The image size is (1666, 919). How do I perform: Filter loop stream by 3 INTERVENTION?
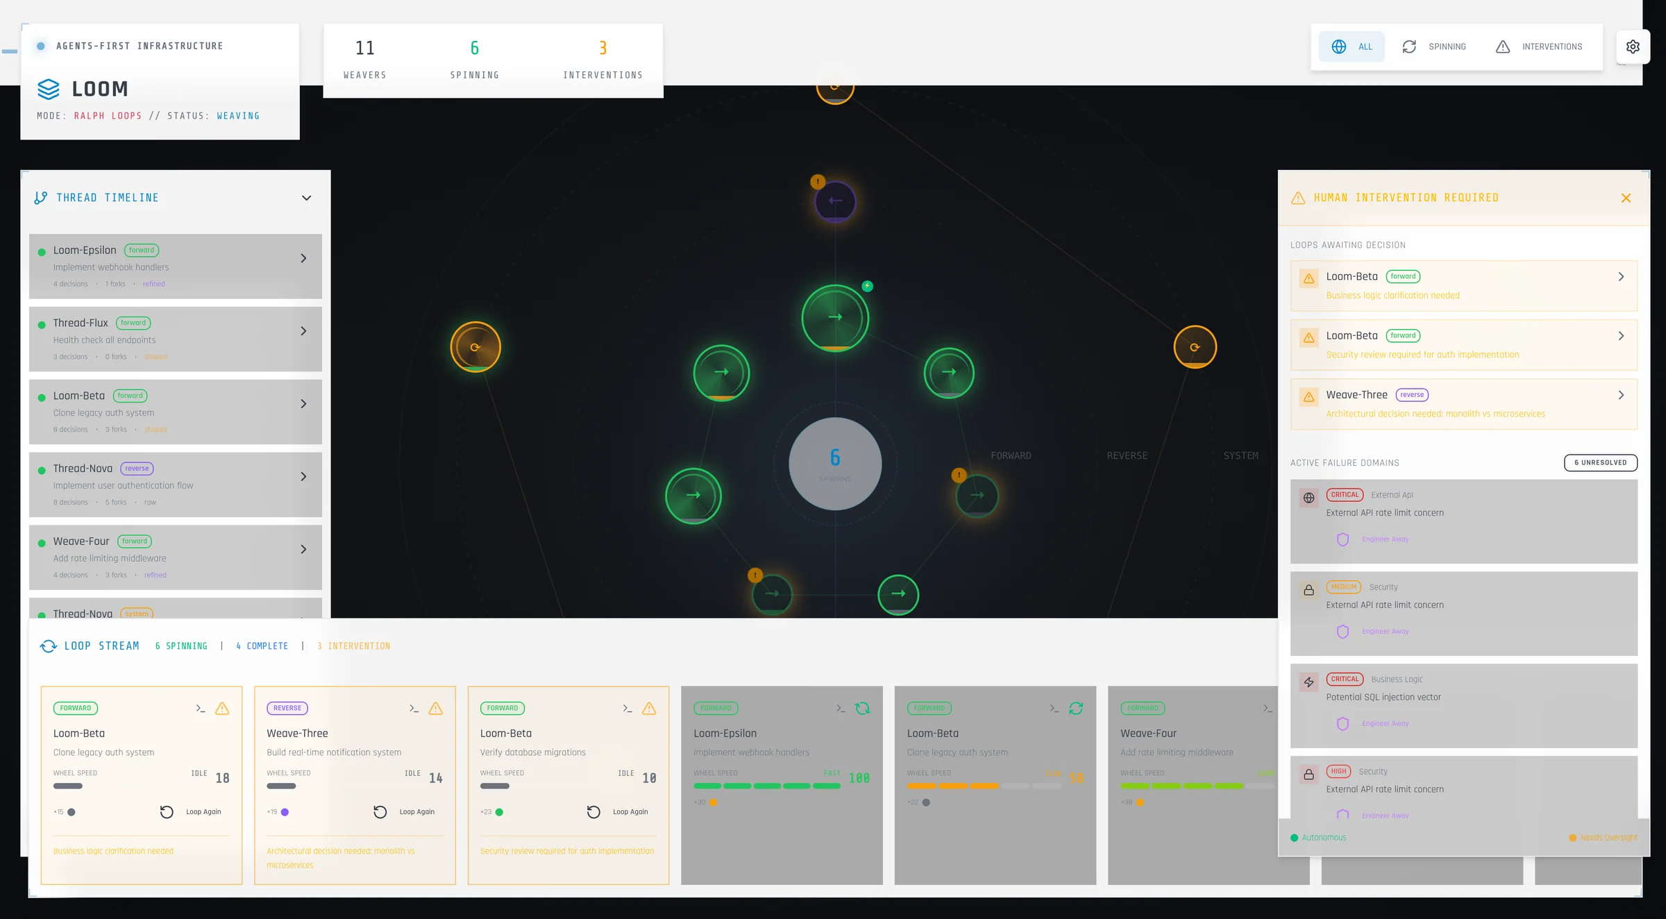click(x=353, y=646)
